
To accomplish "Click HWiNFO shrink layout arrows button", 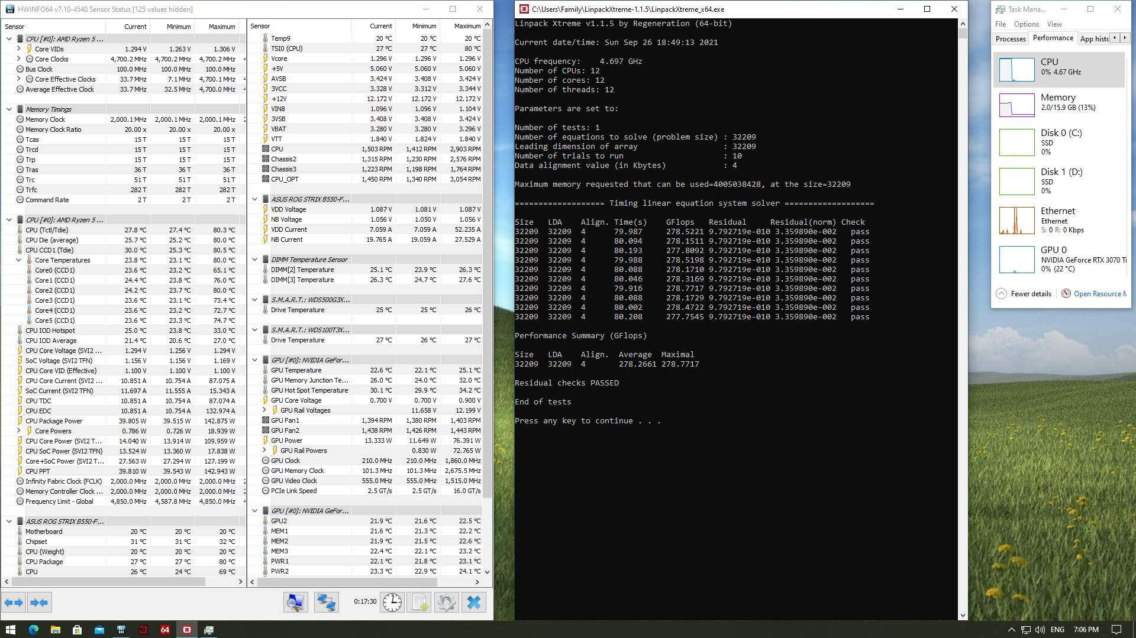I will click(x=40, y=603).
